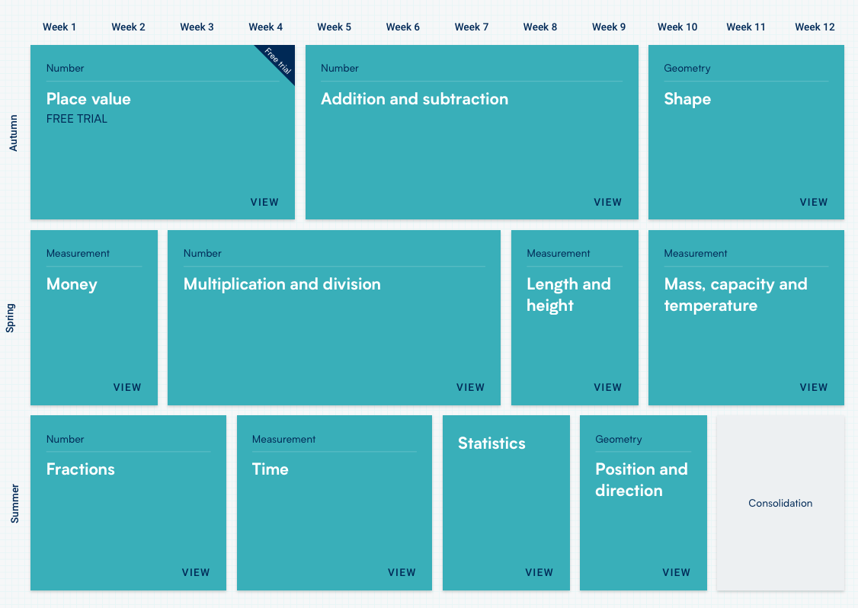Click VIEW on Addition and subtraction card
Image resolution: width=858 pixels, height=608 pixels.
coord(607,203)
